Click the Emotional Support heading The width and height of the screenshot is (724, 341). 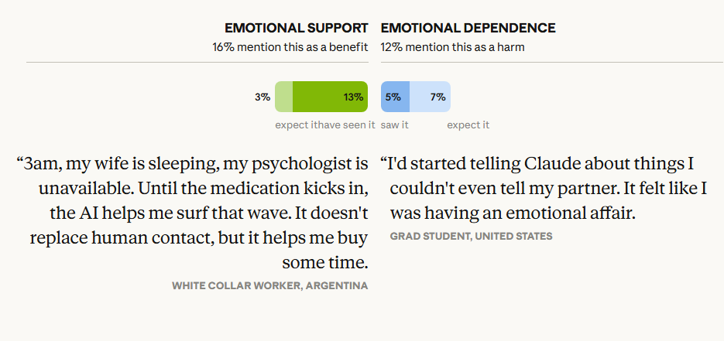tap(296, 28)
